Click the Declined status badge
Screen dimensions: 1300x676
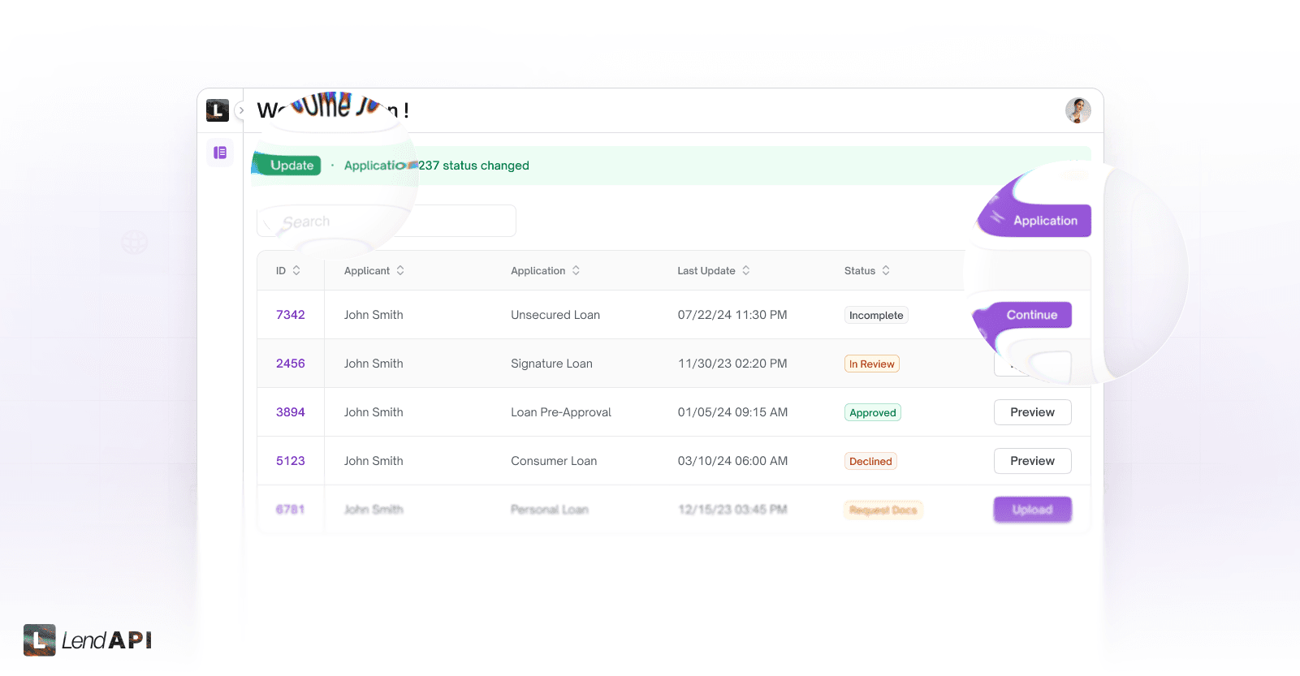click(x=870, y=461)
